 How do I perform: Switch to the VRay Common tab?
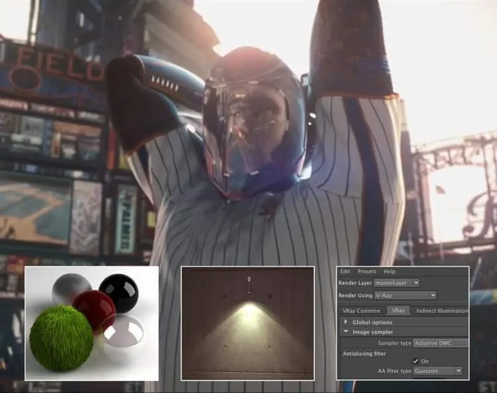click(361, 311)
